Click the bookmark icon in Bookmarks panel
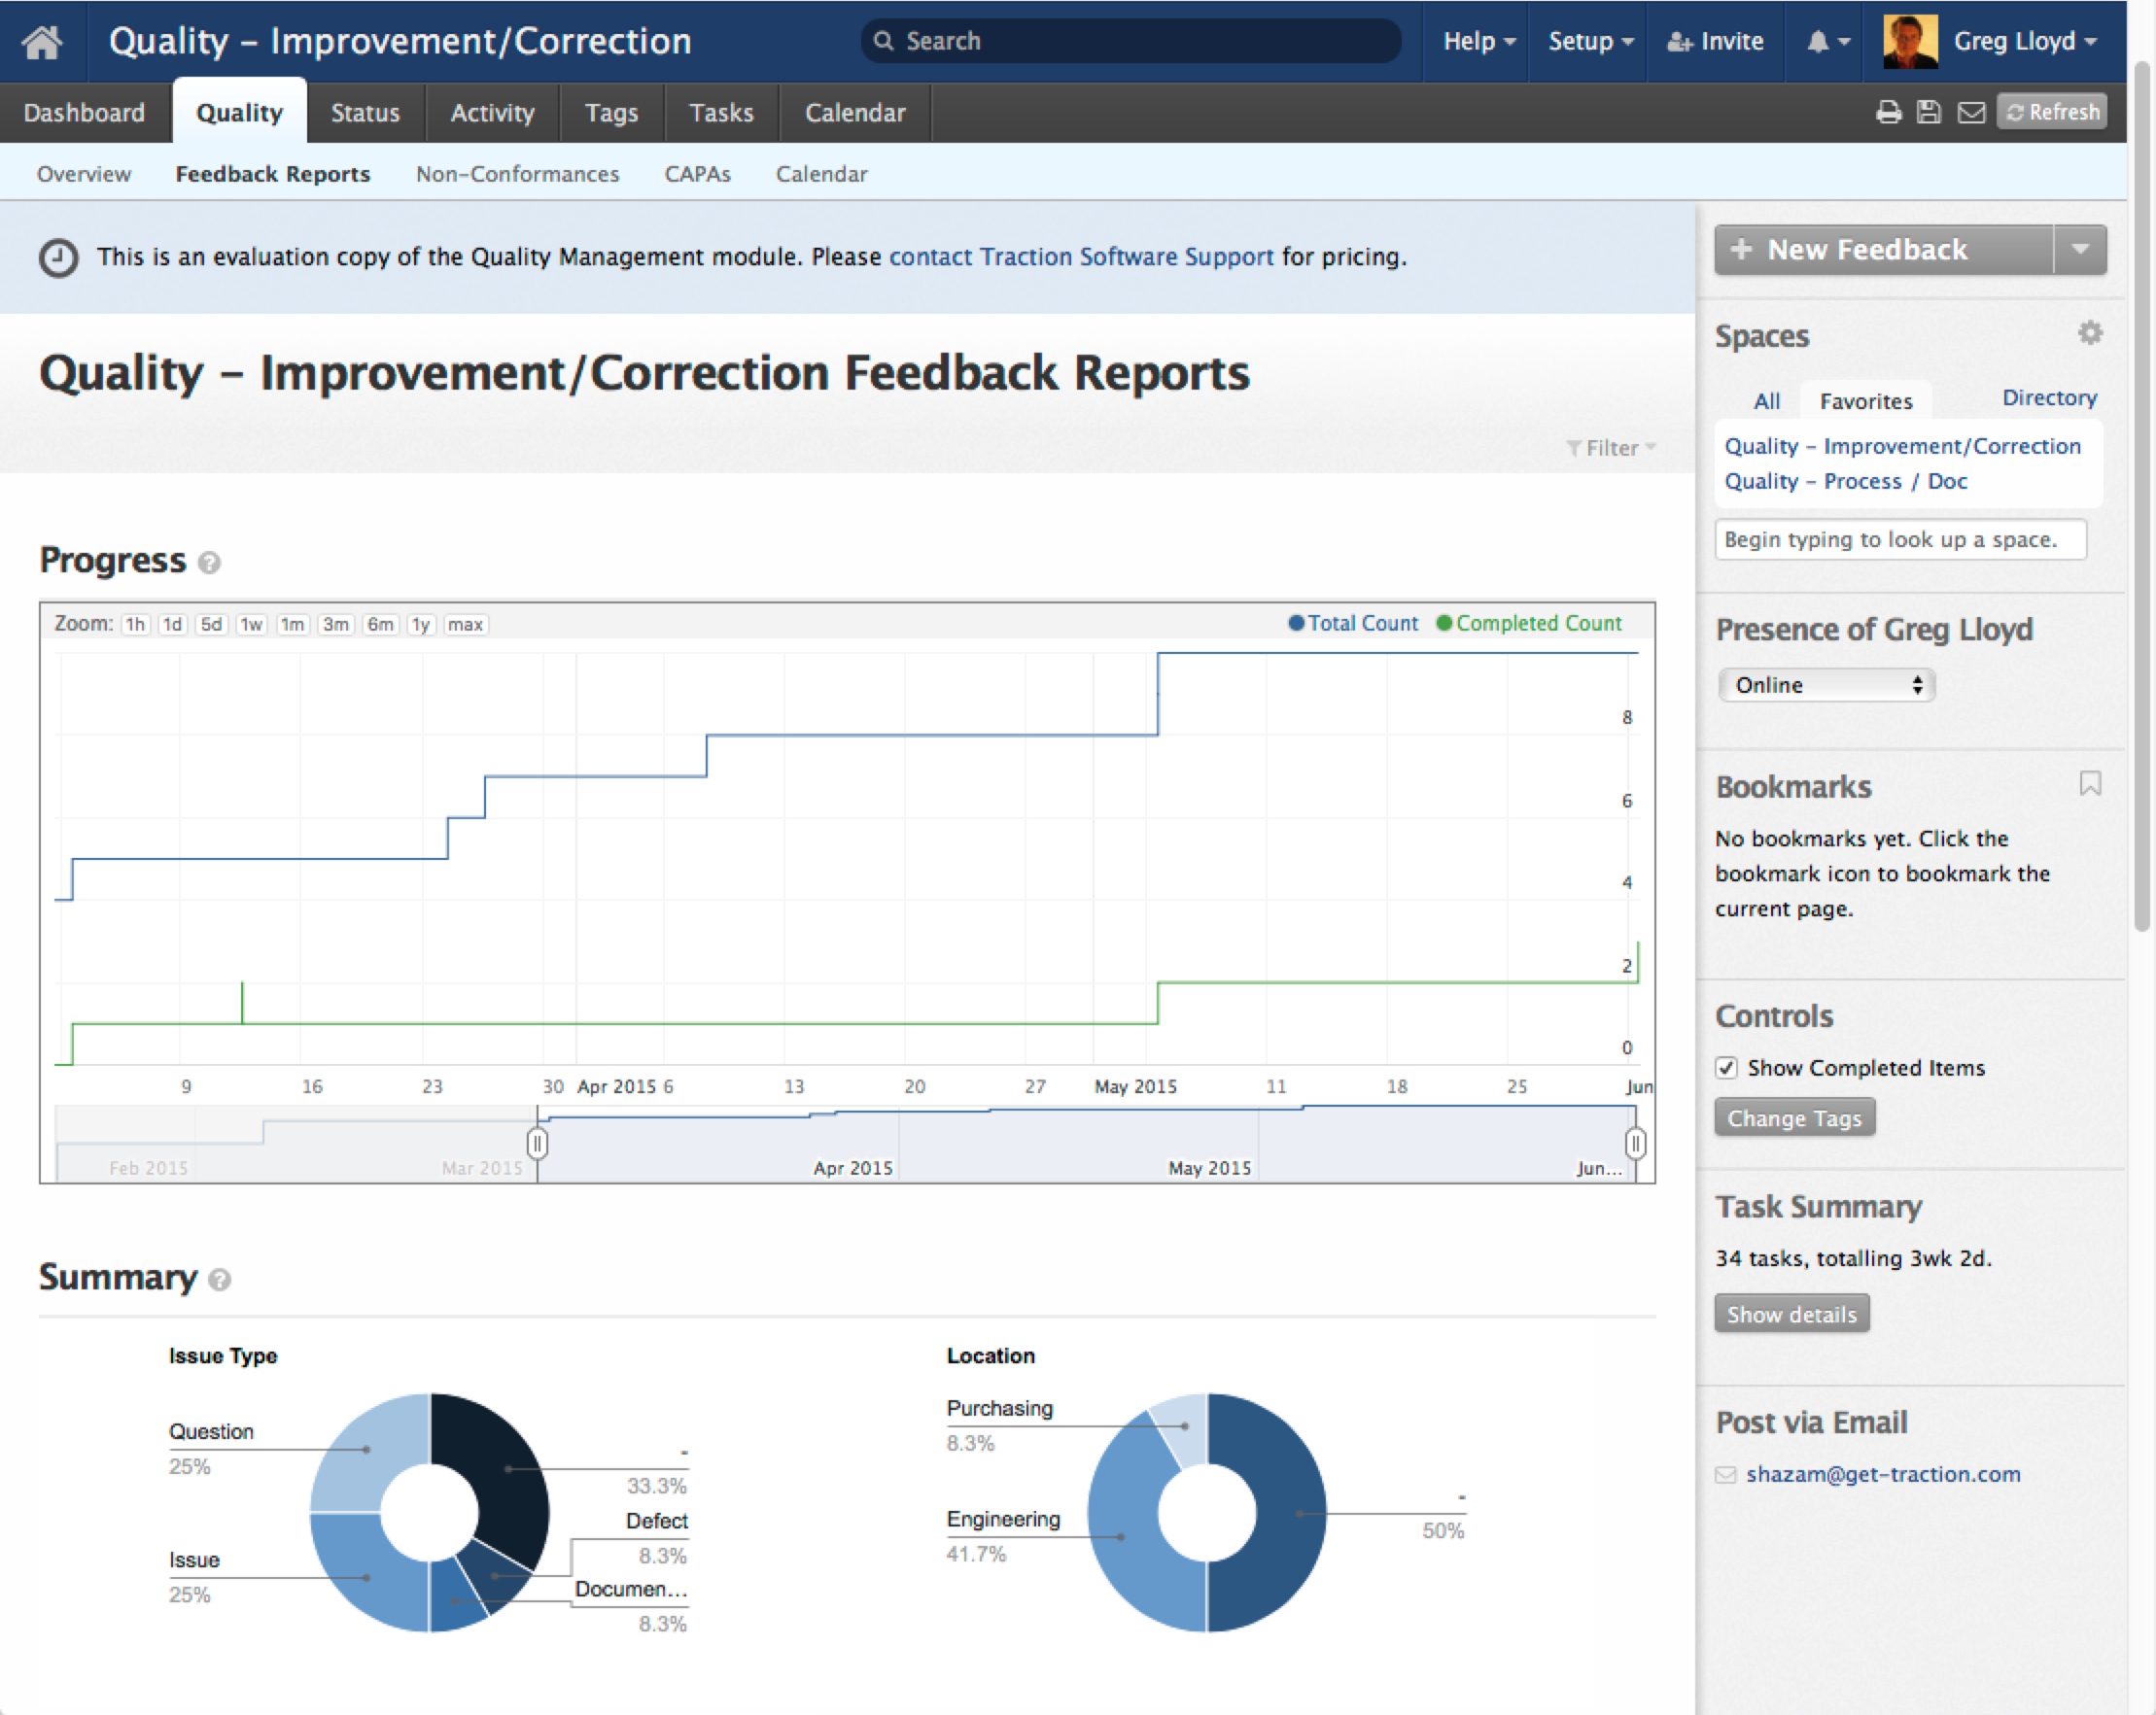The height and width of the screenshot is (1715, 2156). tap(2090, 783)
